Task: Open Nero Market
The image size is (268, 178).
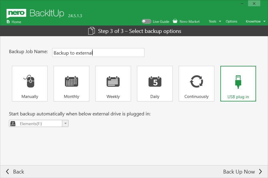Action: tap(190, 21)
